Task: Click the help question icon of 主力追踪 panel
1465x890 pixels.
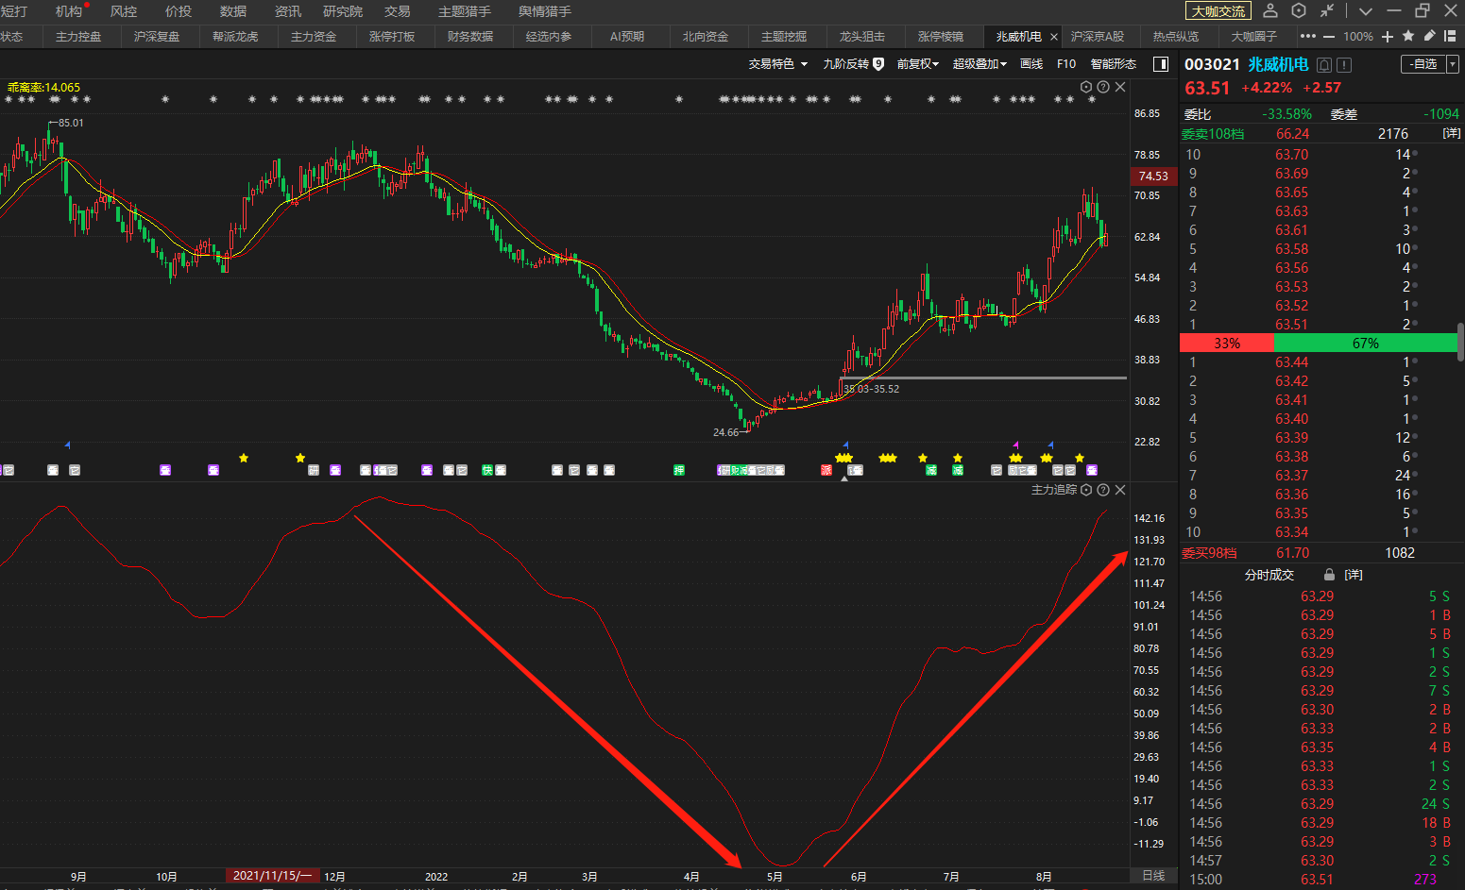Action: click(1103, 490)
